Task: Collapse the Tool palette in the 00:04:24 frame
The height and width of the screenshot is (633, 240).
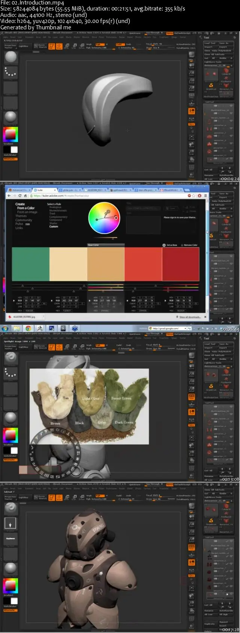Action: (207, 38)
